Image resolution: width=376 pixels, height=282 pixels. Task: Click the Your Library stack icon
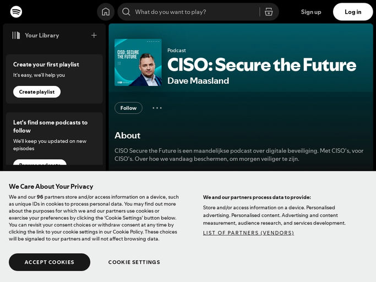pos(16,35)
